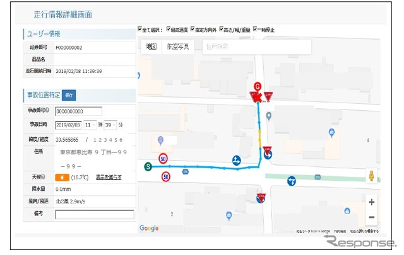404x255 pixels.
Task: Click the Google logo on the map
Action: click(149, 228)
